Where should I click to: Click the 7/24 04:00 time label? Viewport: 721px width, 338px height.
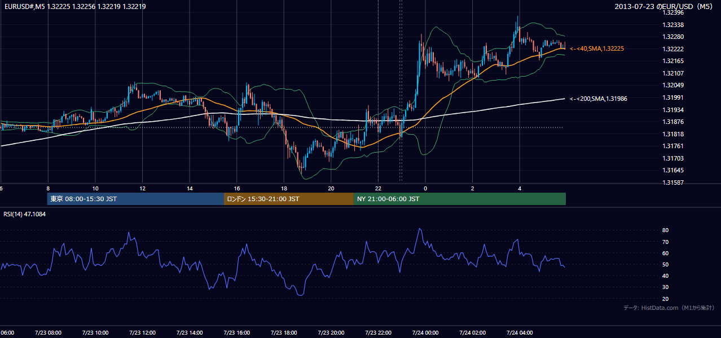coord(520,332)
